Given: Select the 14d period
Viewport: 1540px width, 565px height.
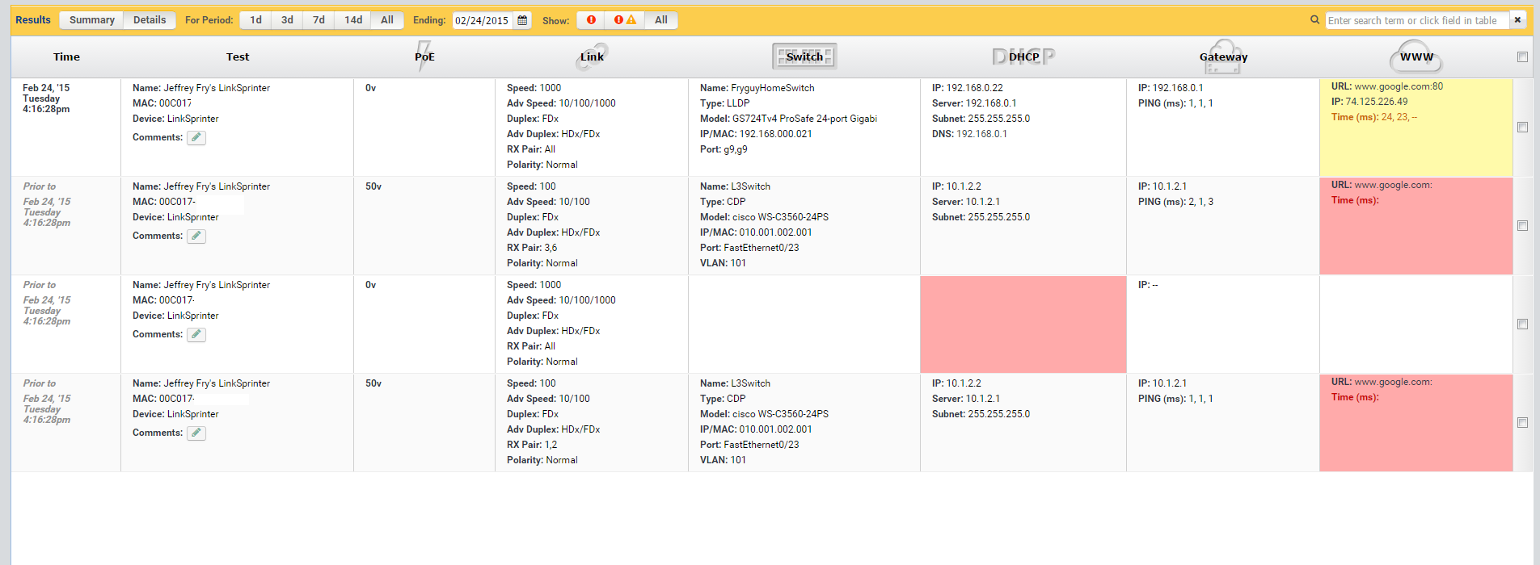Looking at the screenshot, I should [x=353, y=20].
